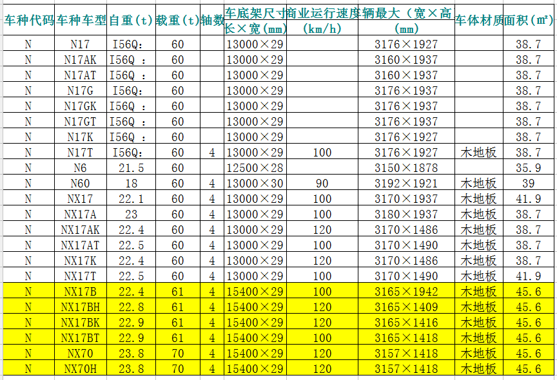Click the NX17A self-weight cell showing 23
This screenshot has height=380, width=557.
(131, 214)
